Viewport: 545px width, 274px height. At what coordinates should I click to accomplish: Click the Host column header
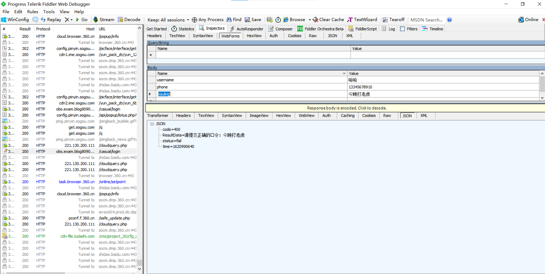click(x=75, y=29)
